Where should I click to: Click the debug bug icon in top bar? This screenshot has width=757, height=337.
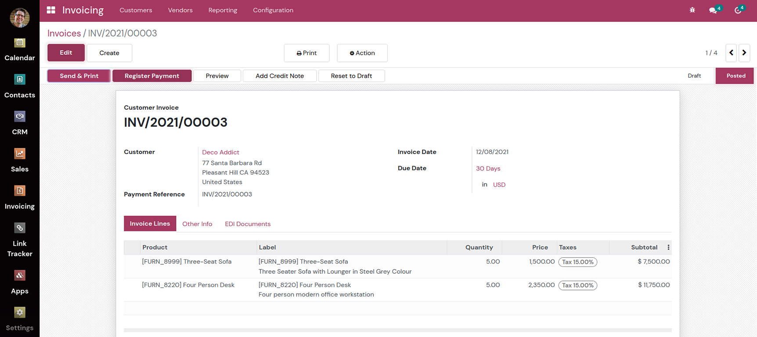[x=692, y=10]
